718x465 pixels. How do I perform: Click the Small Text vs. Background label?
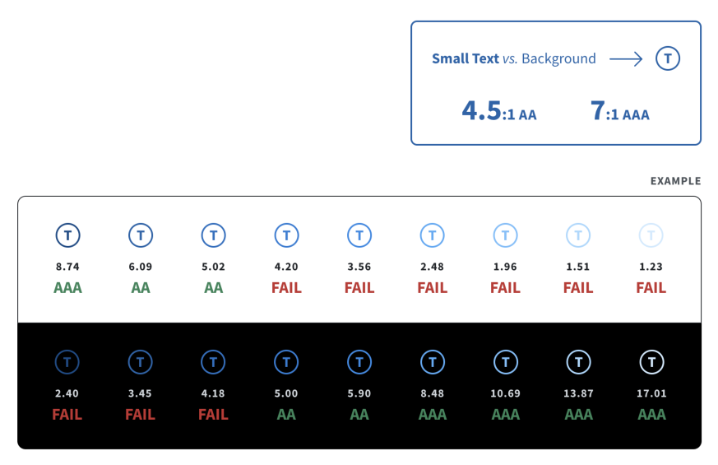[514, 58]
